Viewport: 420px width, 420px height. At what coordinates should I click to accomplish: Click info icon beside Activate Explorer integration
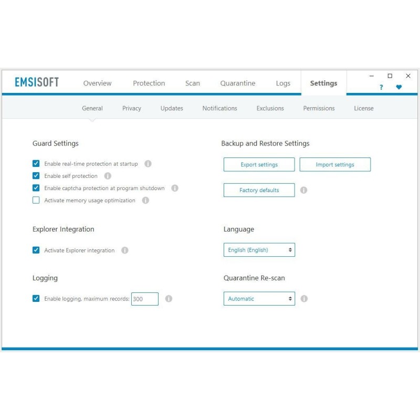[125, 250]
